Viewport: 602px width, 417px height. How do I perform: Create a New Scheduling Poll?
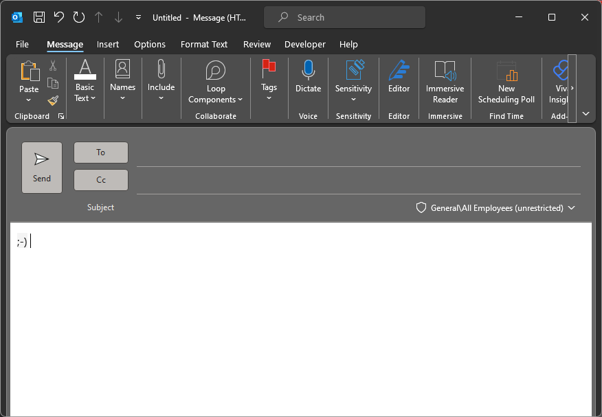(506, 80)
